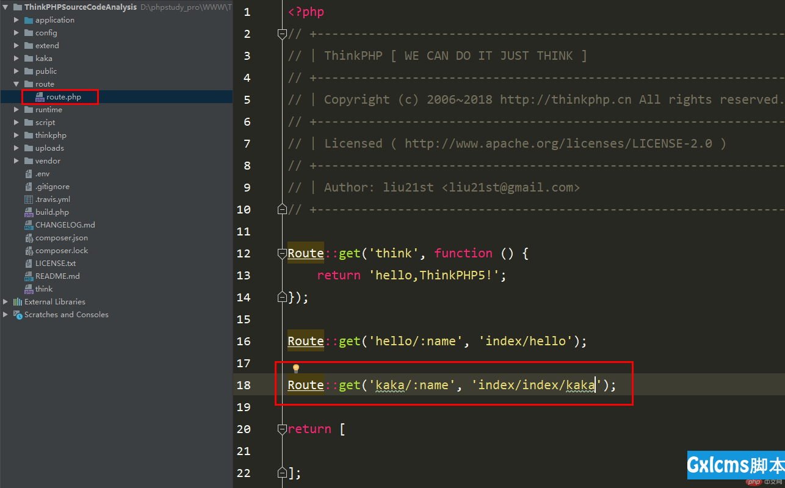This screenshot has height=488, width=785.
Task: Expand the public folder arrow
Action: 17,71
